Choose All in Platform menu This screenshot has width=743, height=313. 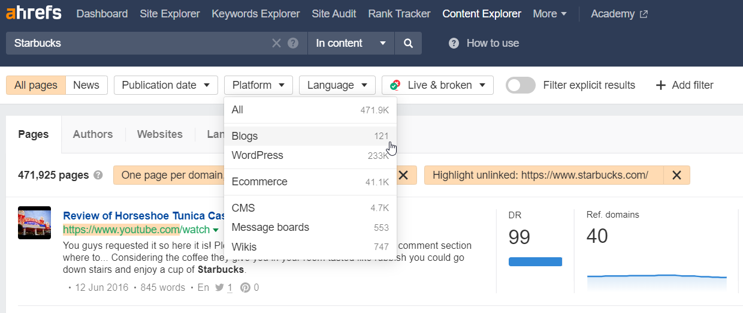(x=310, y=110)
